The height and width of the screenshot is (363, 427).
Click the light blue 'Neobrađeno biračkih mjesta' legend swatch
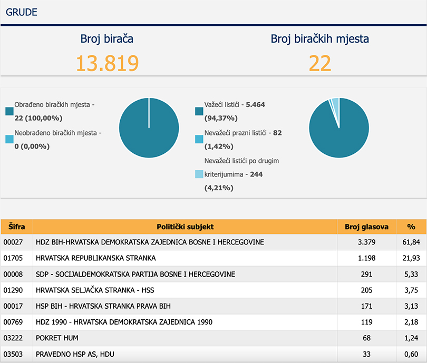[9, 139]
